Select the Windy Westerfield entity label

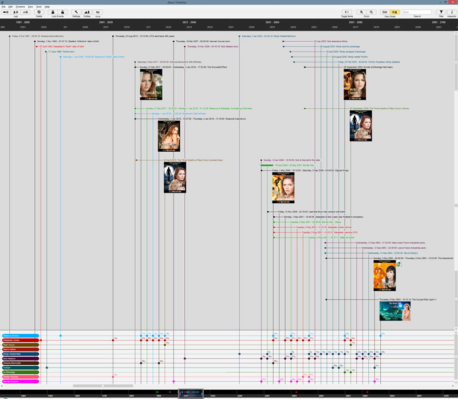click(x=21, y=354)
